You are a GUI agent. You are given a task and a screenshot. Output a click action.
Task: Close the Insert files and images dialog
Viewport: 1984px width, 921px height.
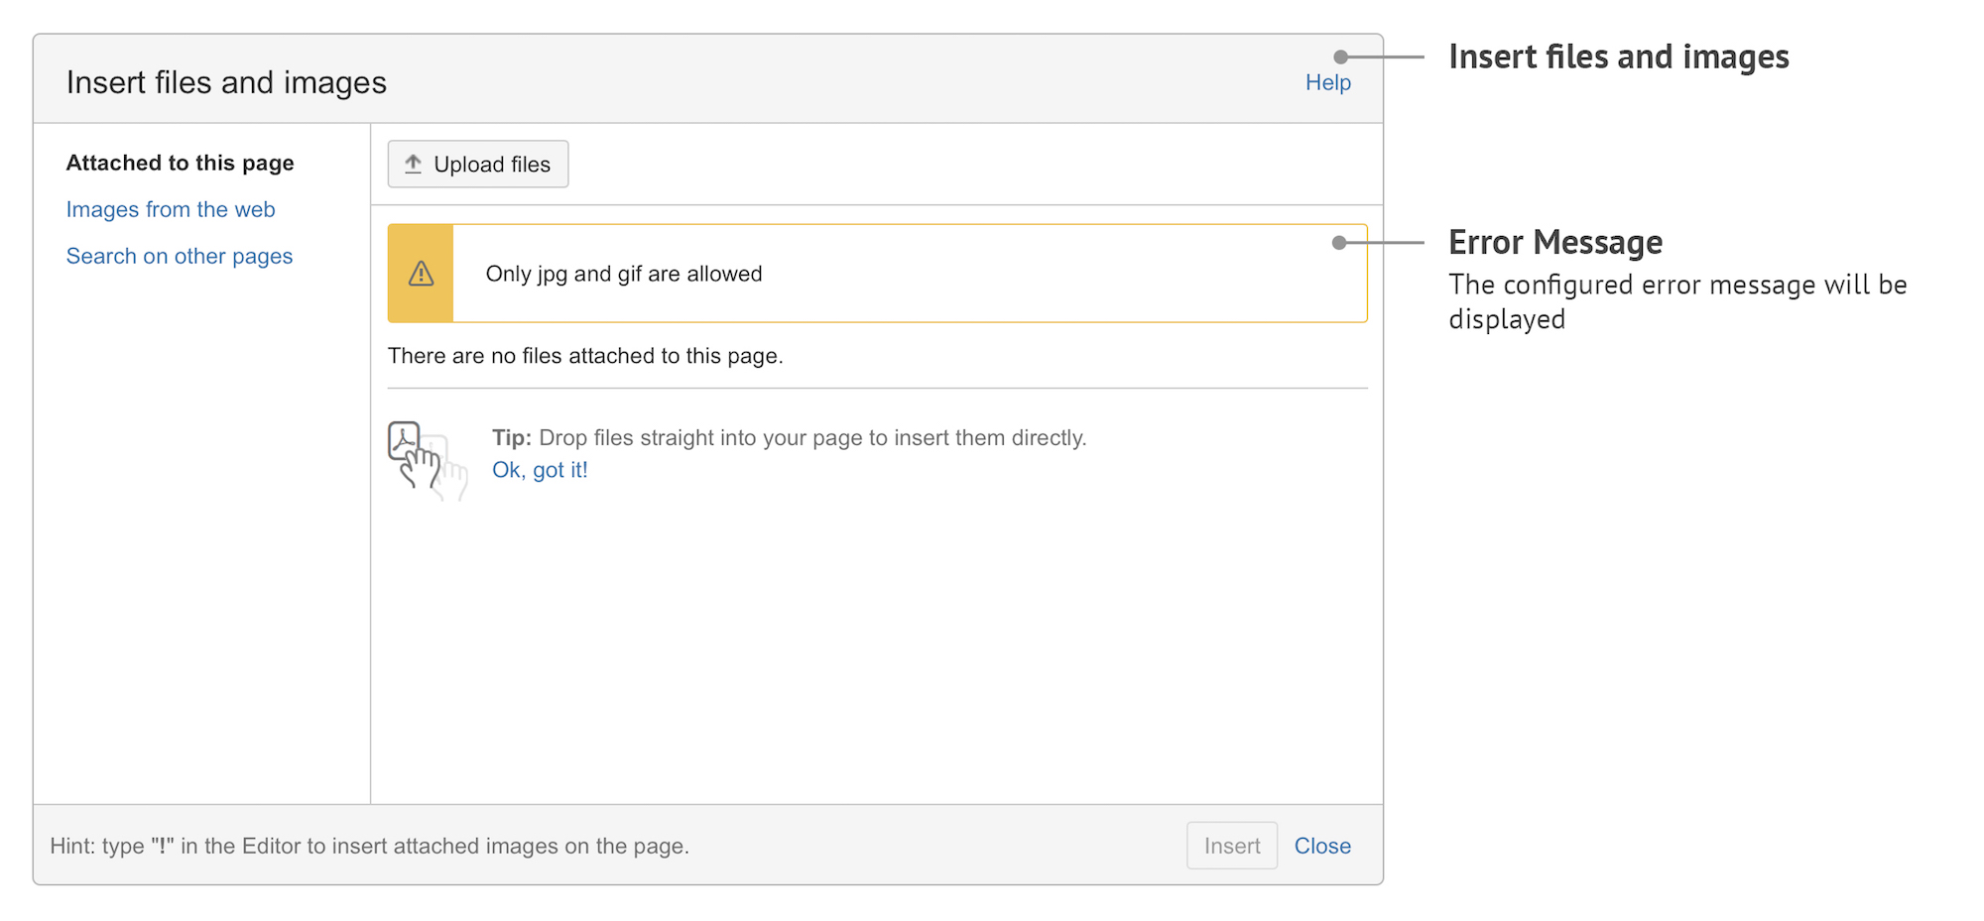1322,846
